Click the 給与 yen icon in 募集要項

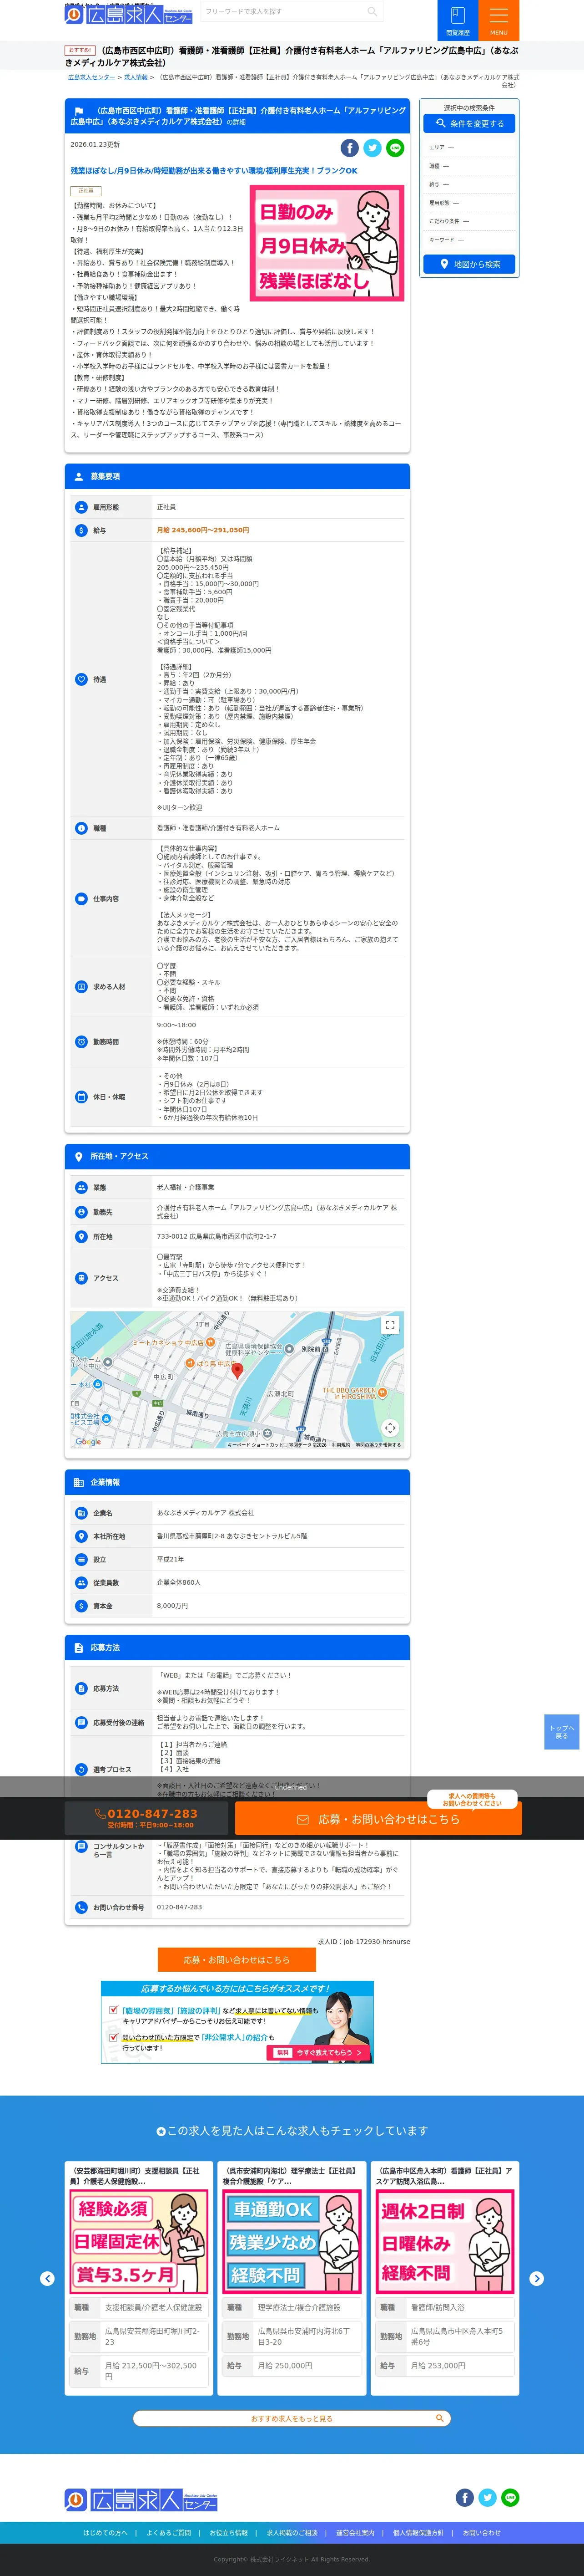click(x=82, y=530)
